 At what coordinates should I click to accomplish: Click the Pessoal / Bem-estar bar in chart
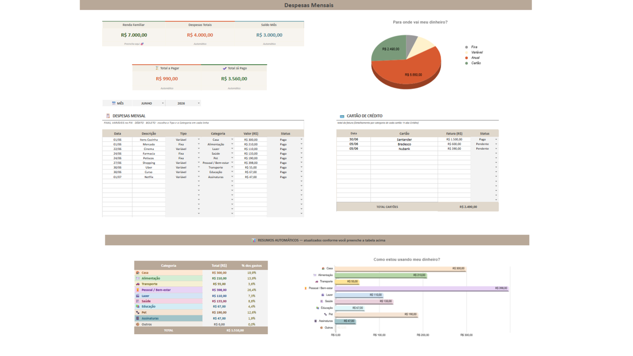pyautogui.click(x=421, y=288)
